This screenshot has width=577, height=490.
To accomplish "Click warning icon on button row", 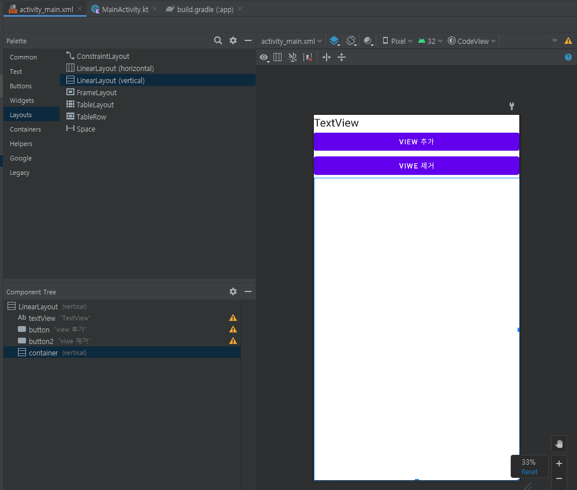I will pyautogui.click(x=233, y=330).
